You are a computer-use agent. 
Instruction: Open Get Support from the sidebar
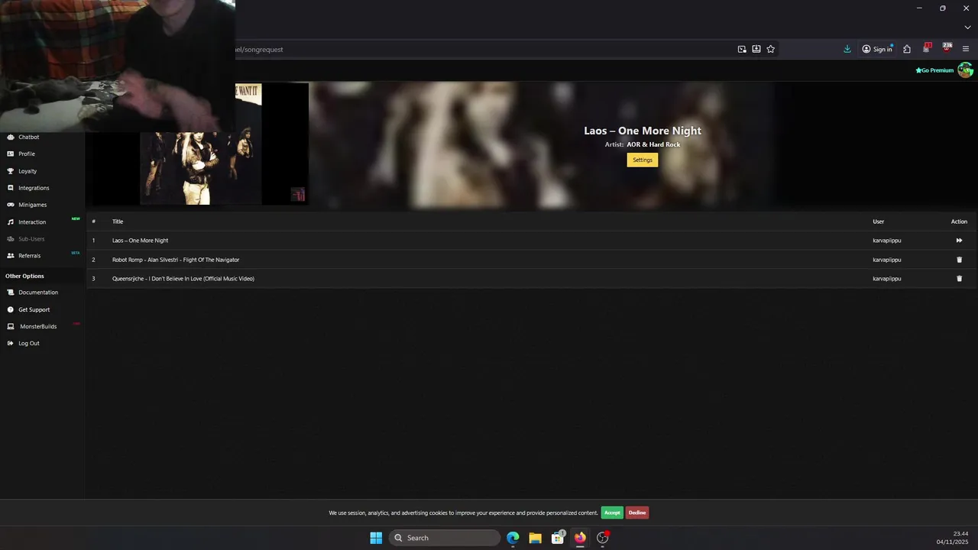34,309
